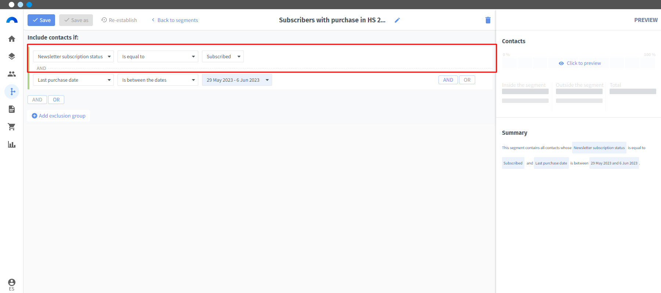Delete segment with trash icon
The height and width of the screenshot is (293, 661).
click(x=488, y=20)
